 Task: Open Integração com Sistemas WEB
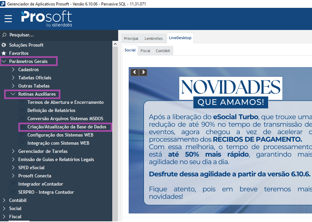point(58,143)
